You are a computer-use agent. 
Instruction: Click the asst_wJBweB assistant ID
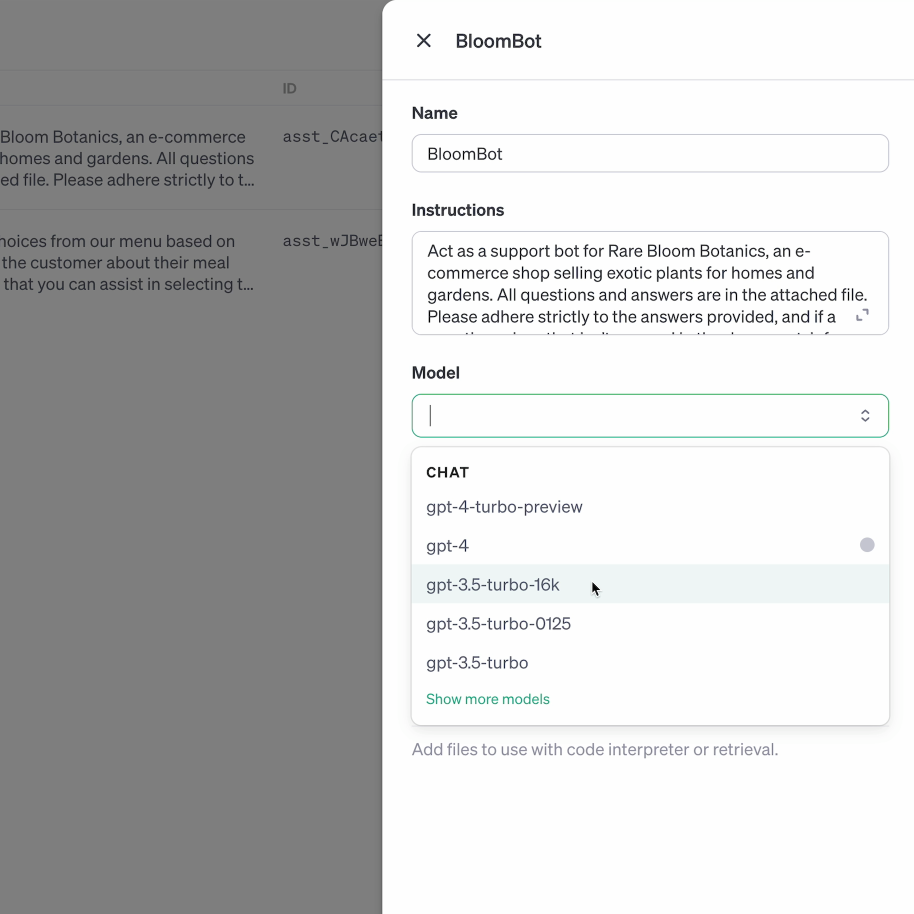pos(332,241)
